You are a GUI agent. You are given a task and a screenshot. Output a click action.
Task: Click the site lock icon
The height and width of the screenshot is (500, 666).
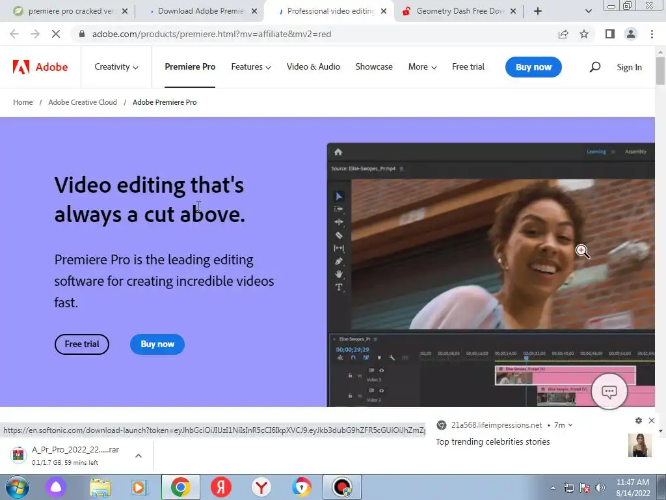[82, 34]
